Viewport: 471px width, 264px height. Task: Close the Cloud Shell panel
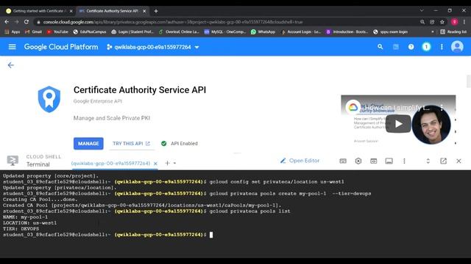(458, 161)
